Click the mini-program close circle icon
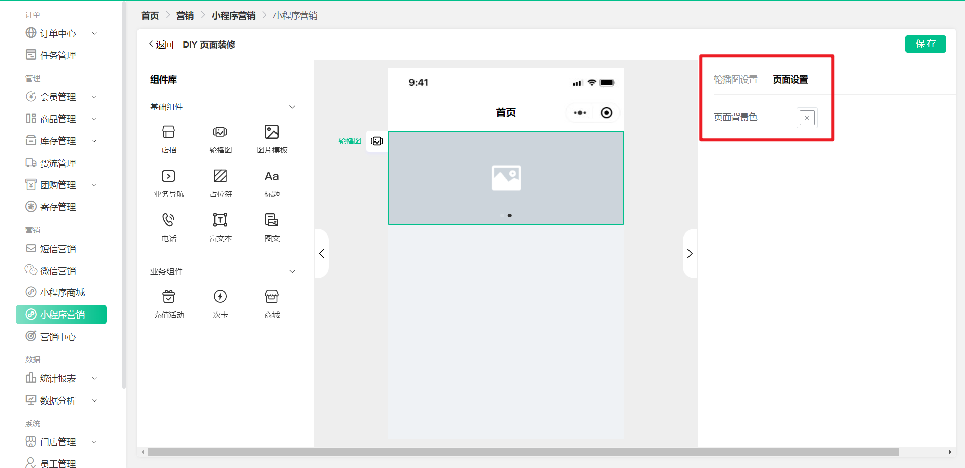The image size is (965, 468). 606,113
